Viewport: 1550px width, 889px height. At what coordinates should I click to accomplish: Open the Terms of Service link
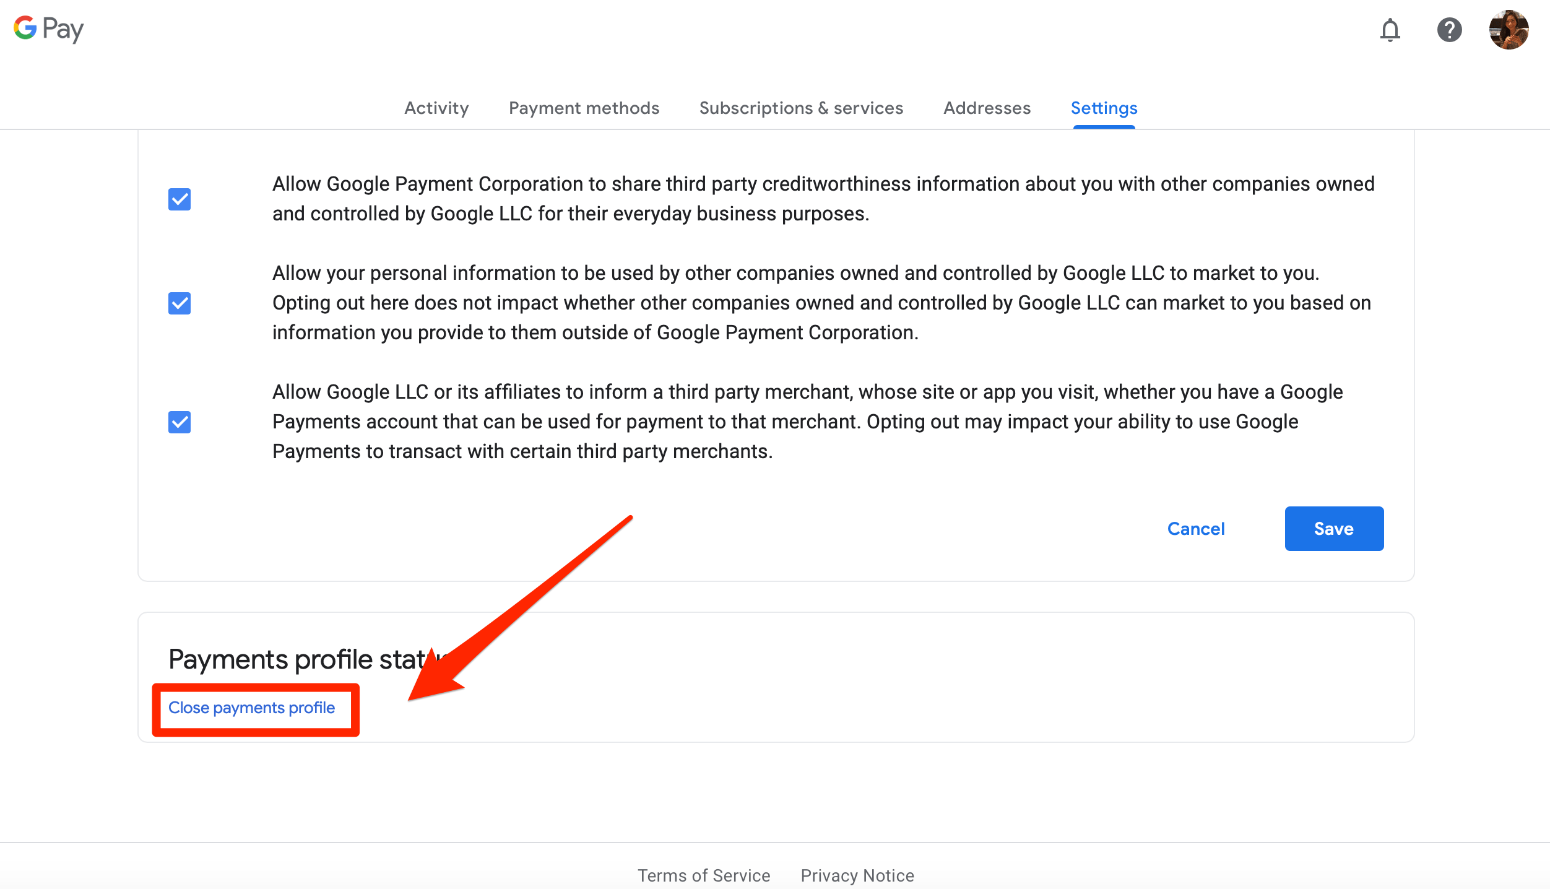click(x=704, y=875)
